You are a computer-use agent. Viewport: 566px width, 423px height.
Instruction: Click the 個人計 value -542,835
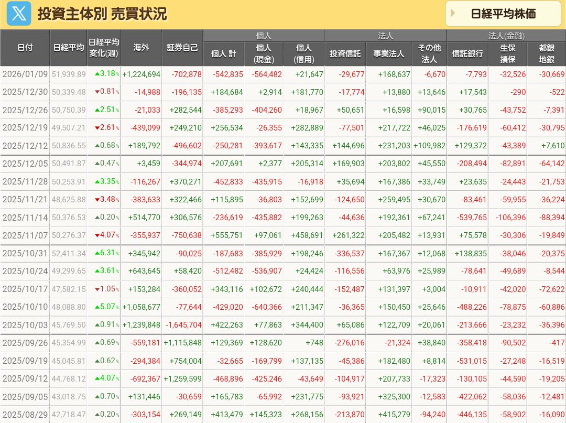click(228, 74)
